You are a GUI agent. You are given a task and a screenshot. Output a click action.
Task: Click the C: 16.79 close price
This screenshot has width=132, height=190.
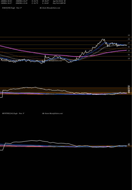[35, 3]
